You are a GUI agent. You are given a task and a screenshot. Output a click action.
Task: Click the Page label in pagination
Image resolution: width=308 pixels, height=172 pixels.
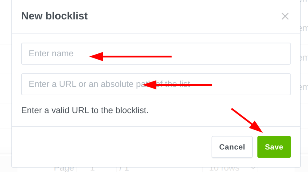64,168
